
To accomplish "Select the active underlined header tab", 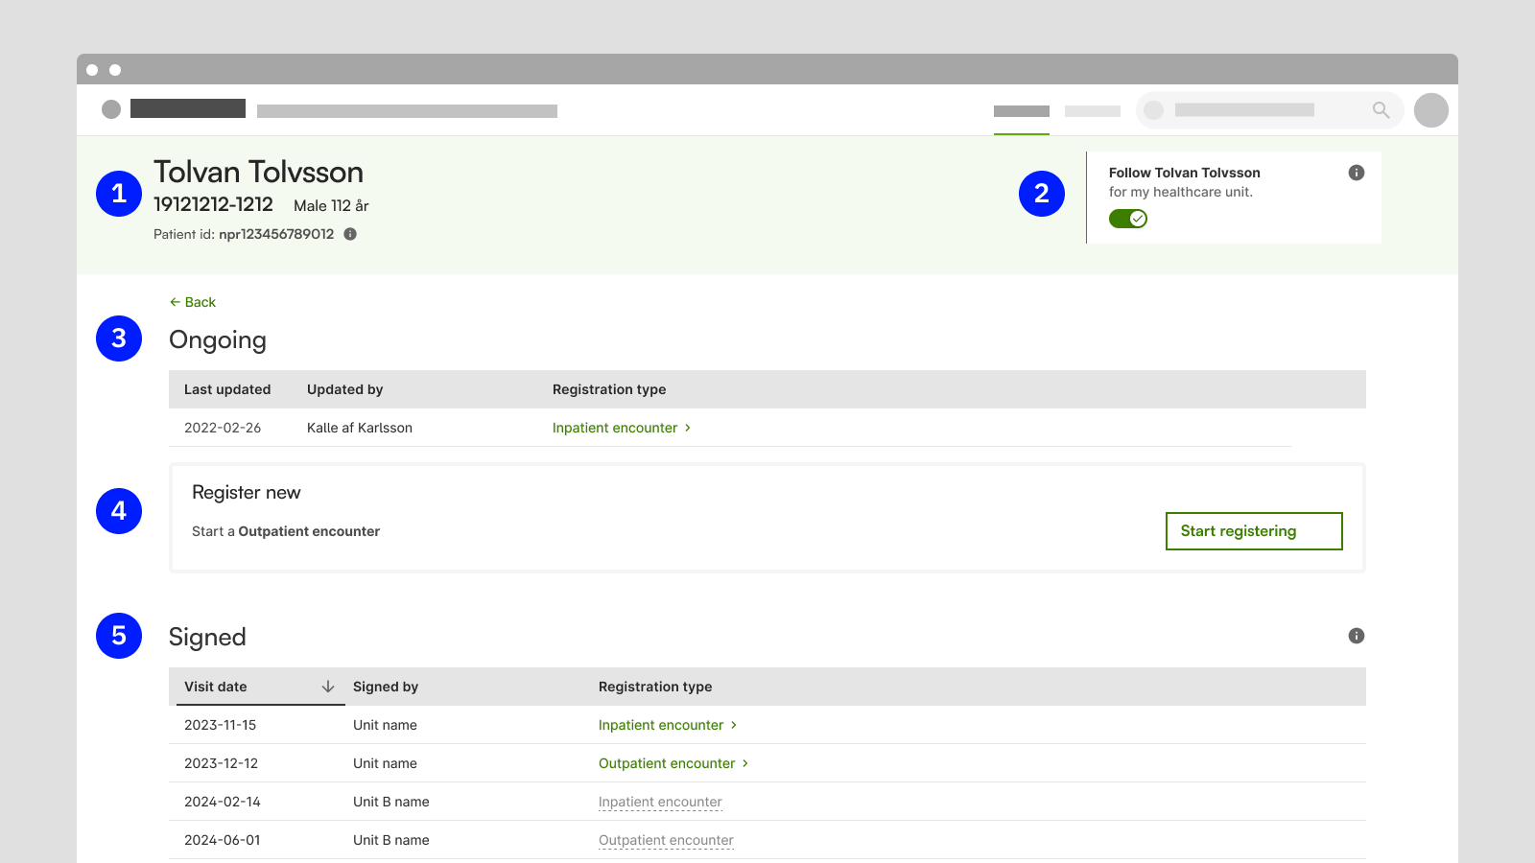I will click(1022, 111).
